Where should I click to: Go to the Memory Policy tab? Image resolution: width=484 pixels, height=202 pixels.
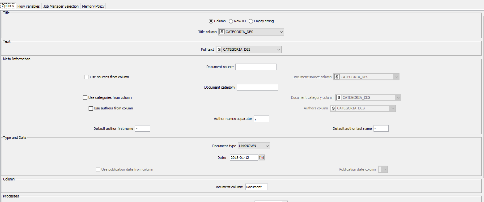[x=93, y=6]
